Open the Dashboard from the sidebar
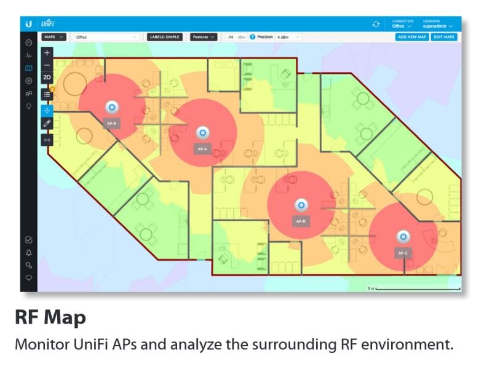The height and width of the screenshot is (369, 492). 28,42
